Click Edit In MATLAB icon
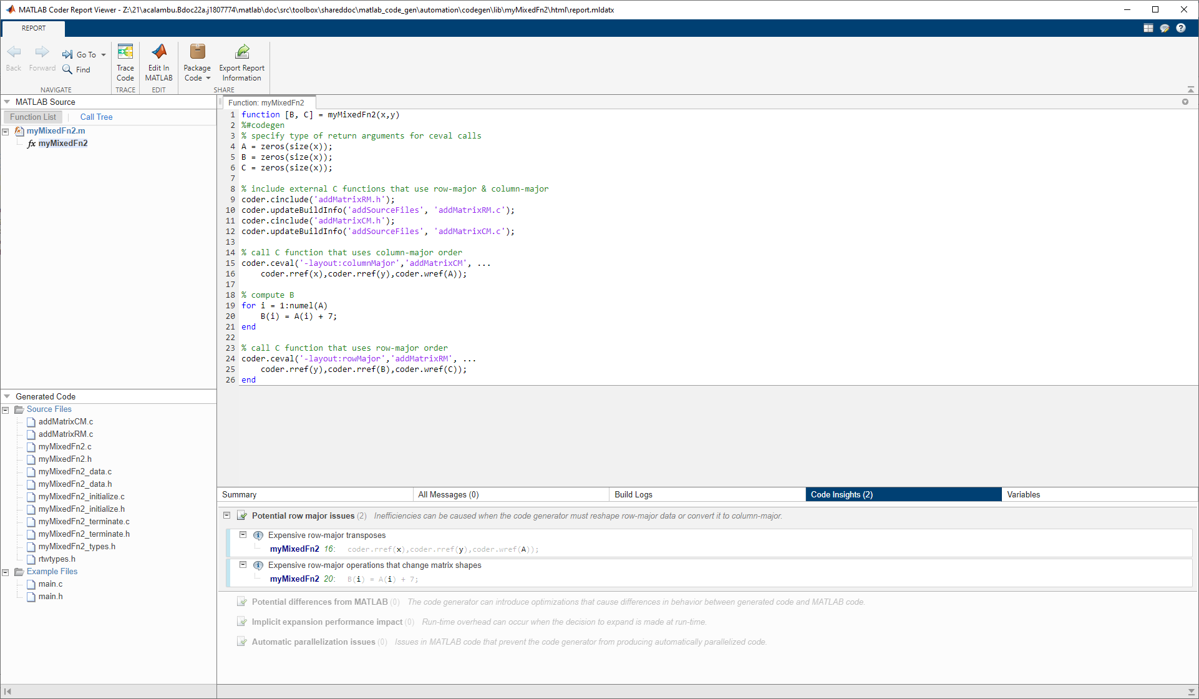Screen dimensions: 1199x699 click(159, 52)
